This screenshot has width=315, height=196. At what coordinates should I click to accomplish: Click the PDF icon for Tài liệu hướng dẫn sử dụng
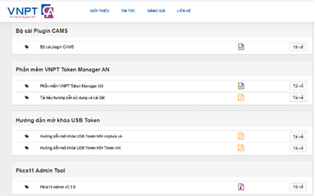click(x=241, y=97)
